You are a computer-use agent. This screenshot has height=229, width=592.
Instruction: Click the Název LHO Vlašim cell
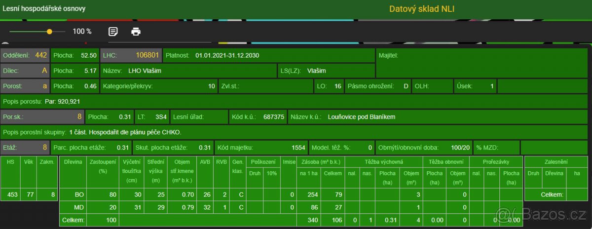click(188, 71)
